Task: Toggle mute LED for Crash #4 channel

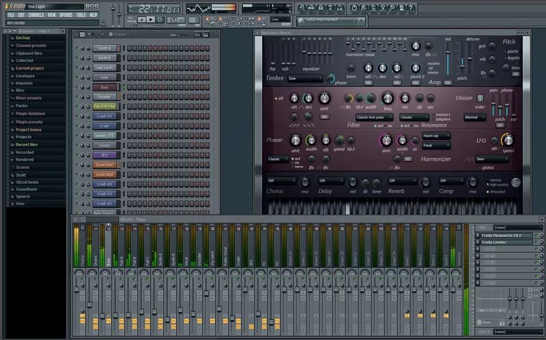Action: tap(77, 184)
